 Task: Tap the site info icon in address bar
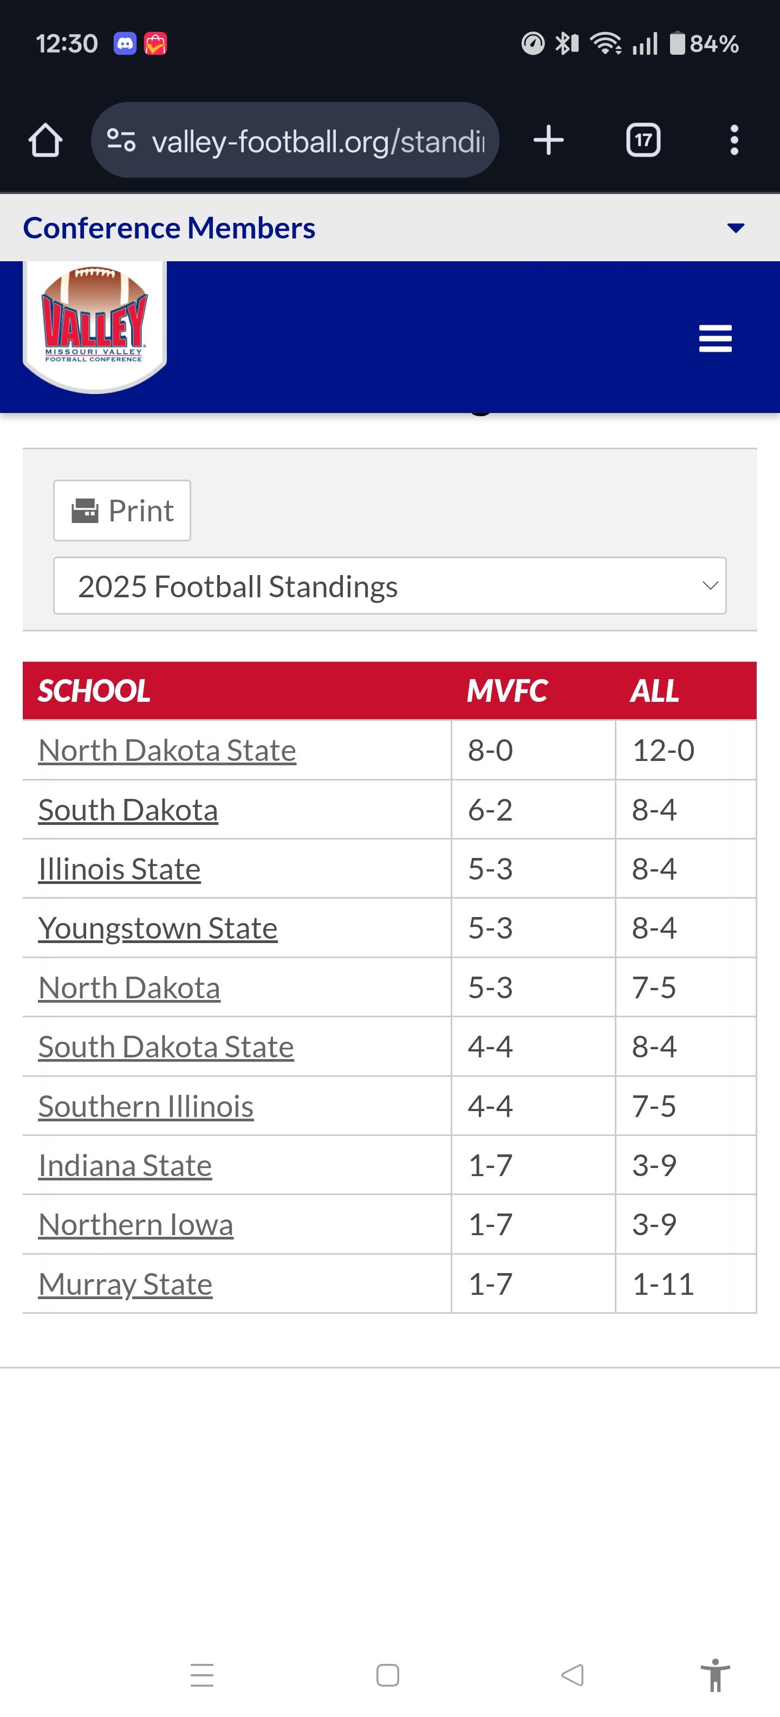121,140
